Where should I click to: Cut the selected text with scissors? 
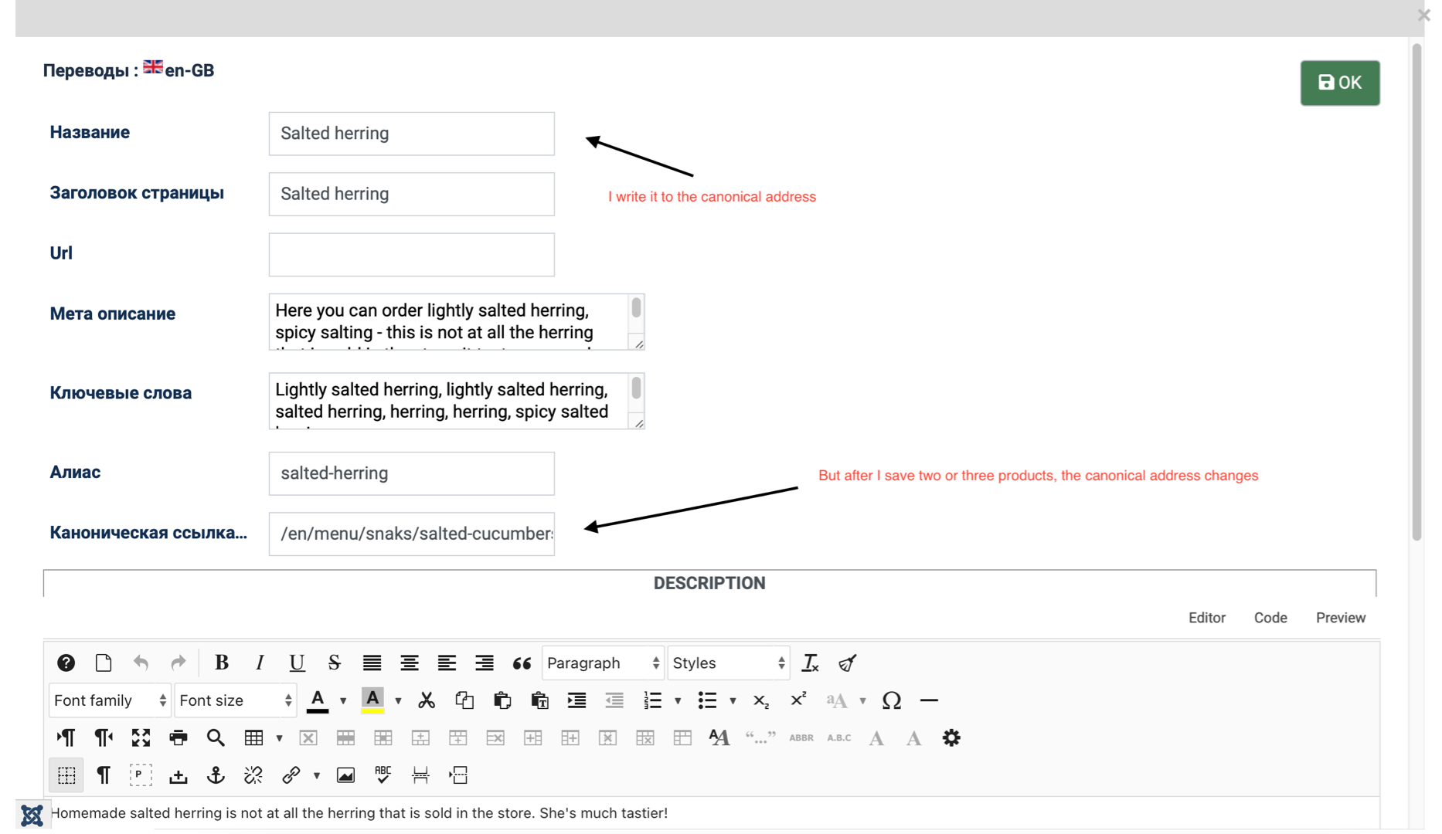[x=427, y=700]
